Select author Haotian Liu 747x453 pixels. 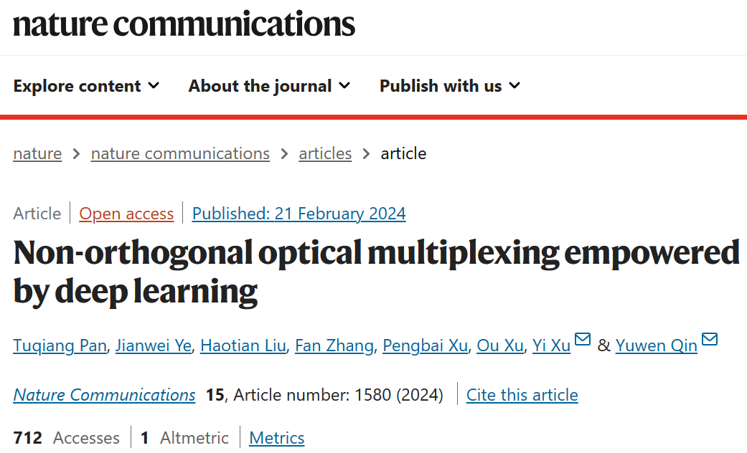[243, 345]
